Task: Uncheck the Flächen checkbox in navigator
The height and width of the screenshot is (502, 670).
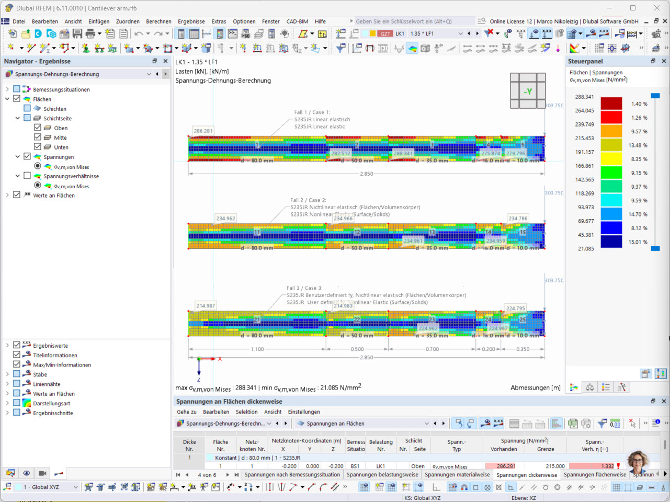Action: point(17,99)
